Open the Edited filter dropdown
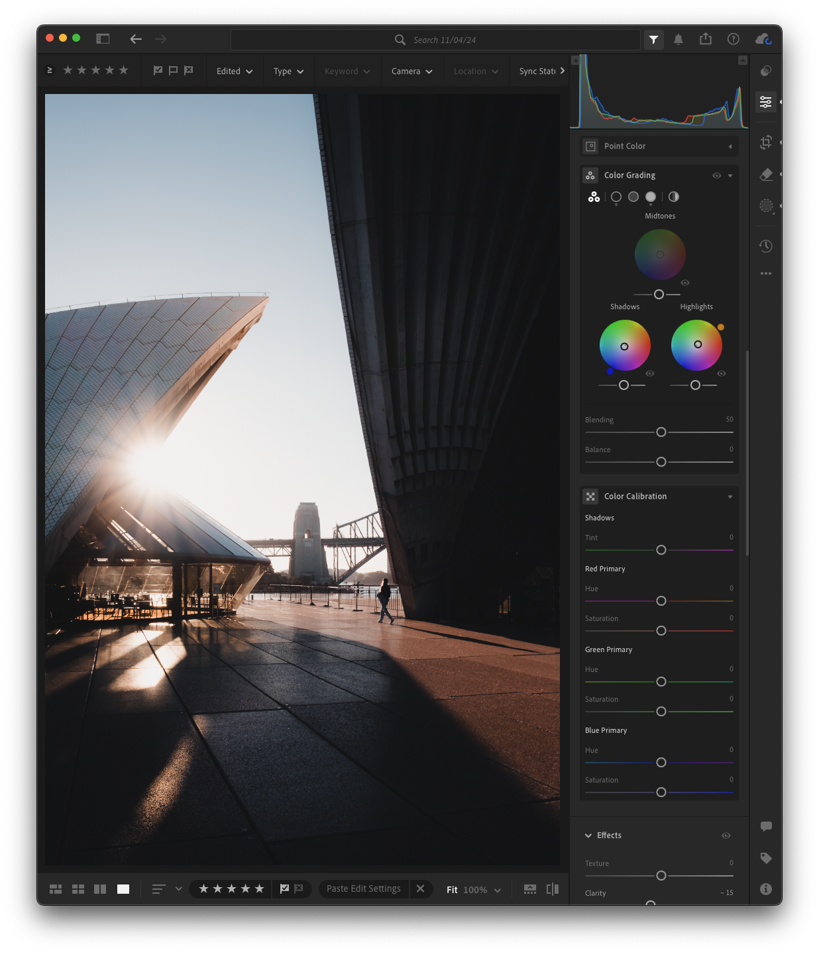This screenshot has width=819, height=954. tap(235, 71)
